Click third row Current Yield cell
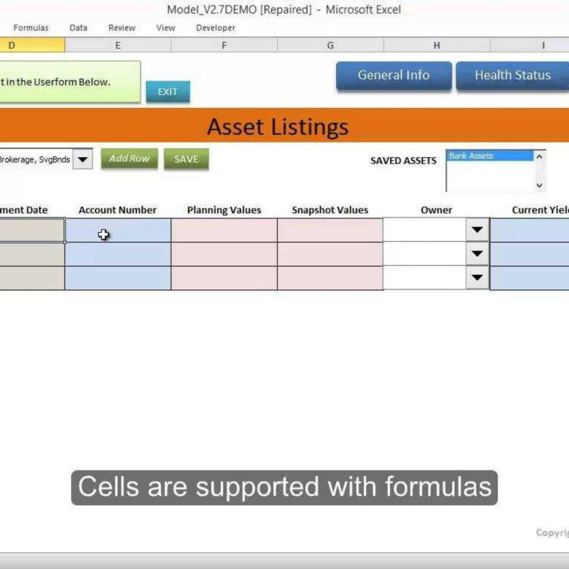 [530, 278]
